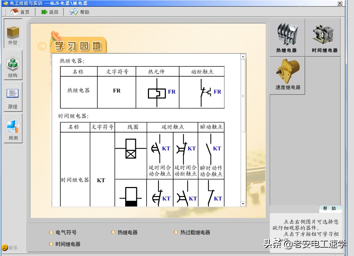Open the 结构 (structure) view

click(x=12, y=66)
